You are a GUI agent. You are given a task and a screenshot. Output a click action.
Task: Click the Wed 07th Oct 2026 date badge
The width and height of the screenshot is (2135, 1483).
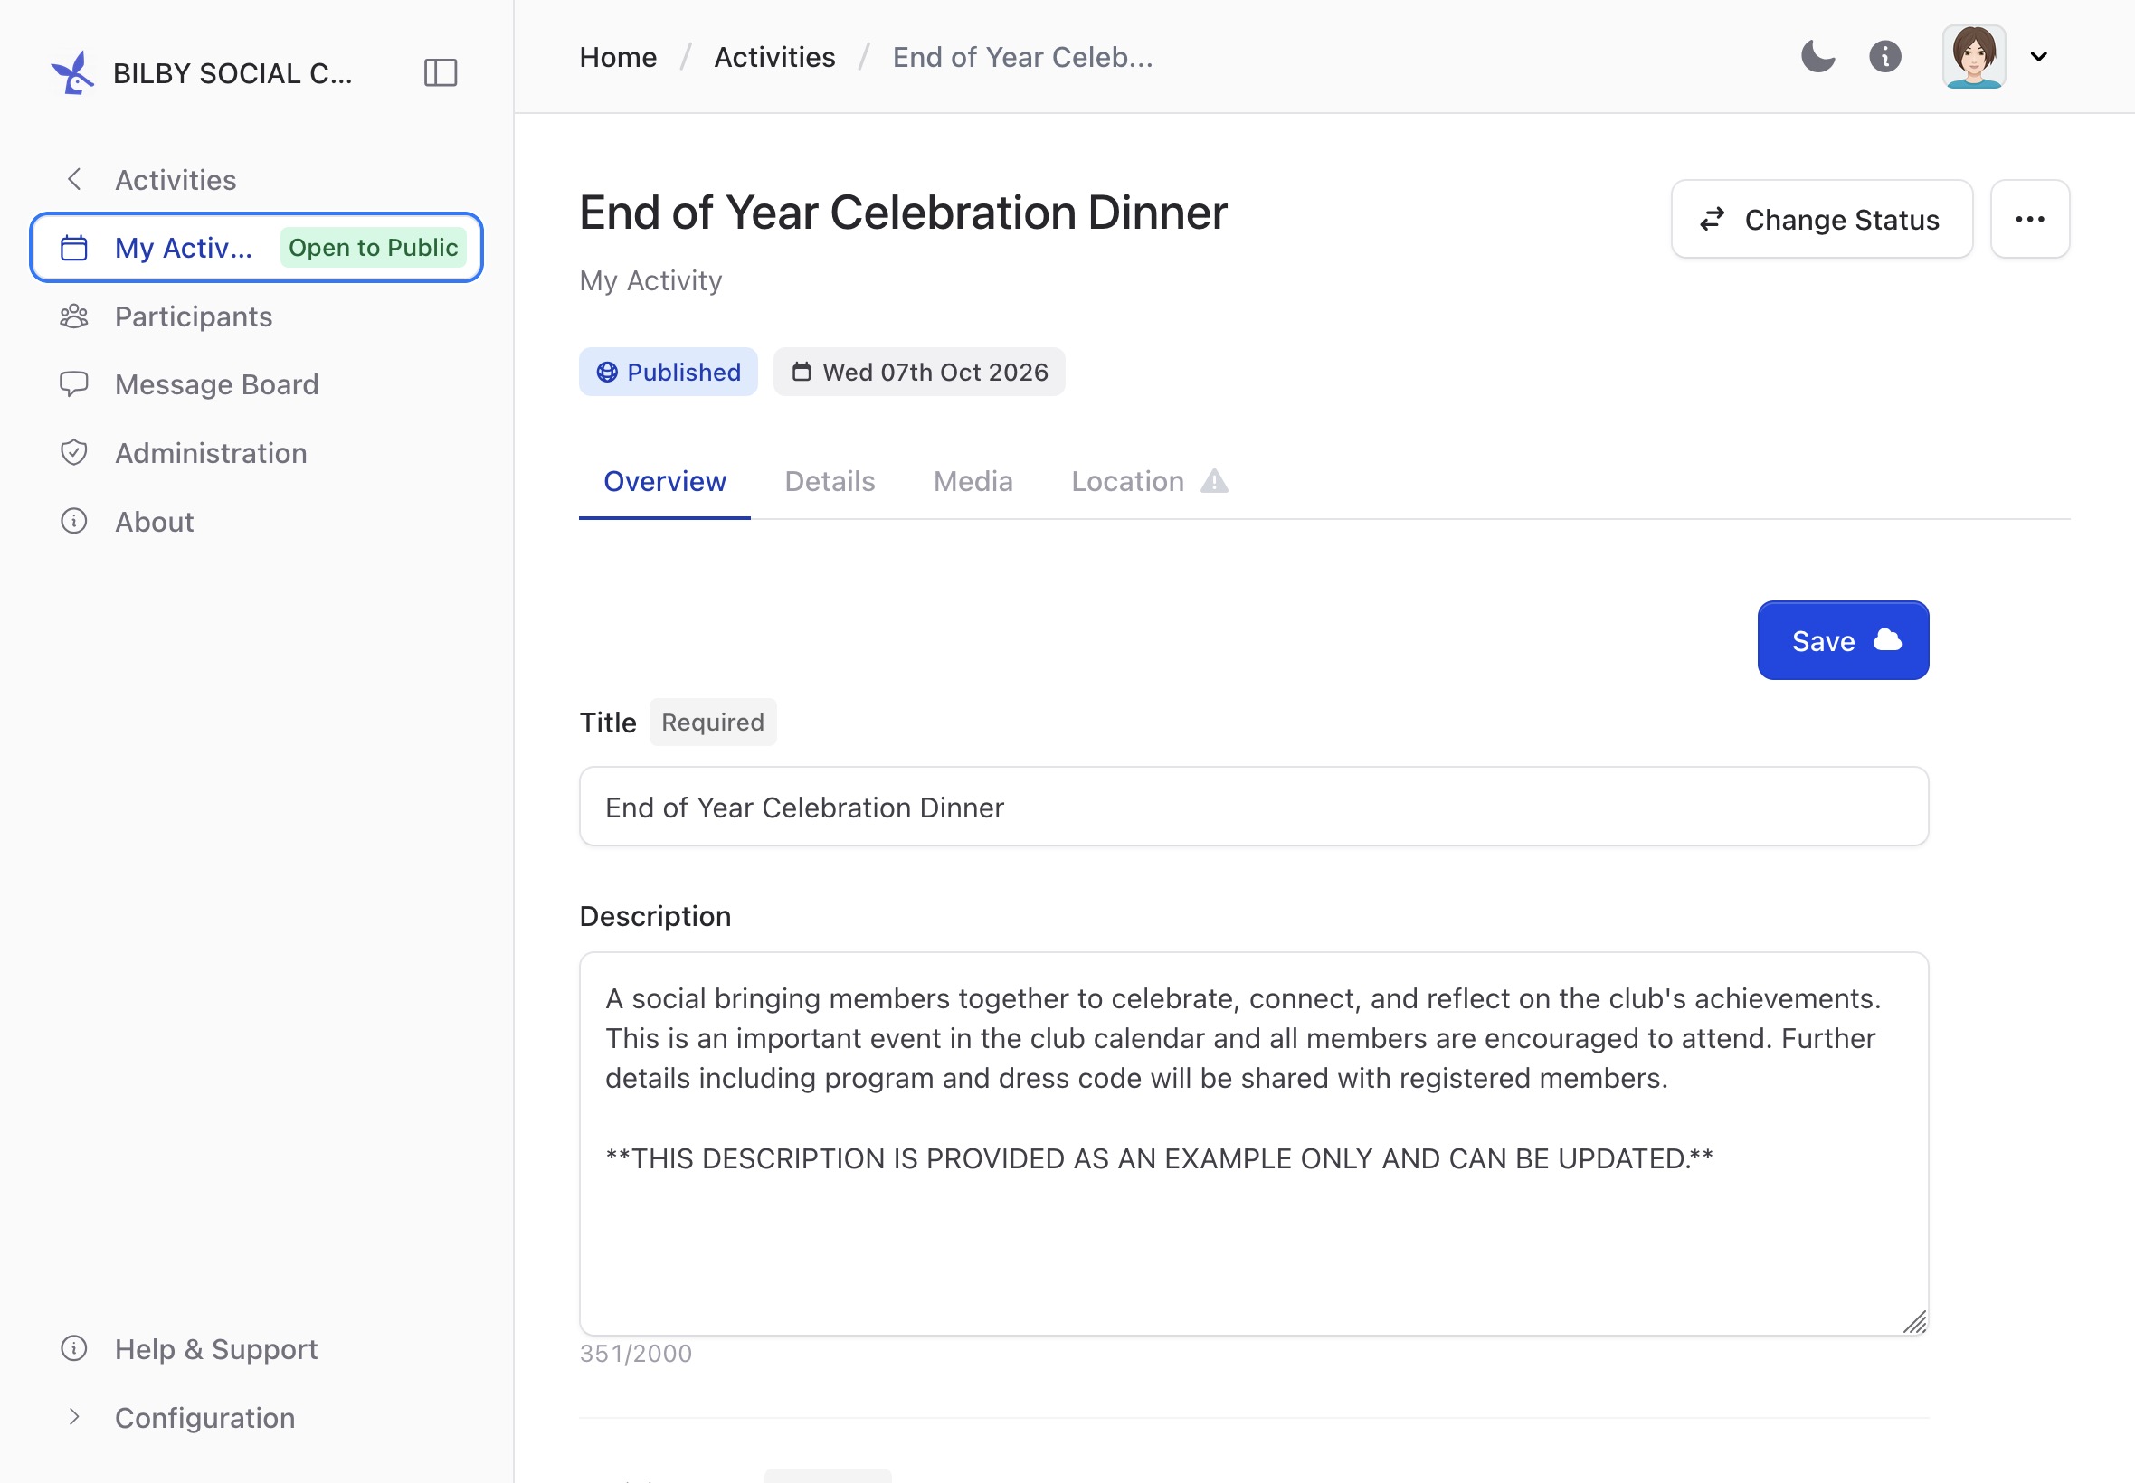[x=918, y=372]
